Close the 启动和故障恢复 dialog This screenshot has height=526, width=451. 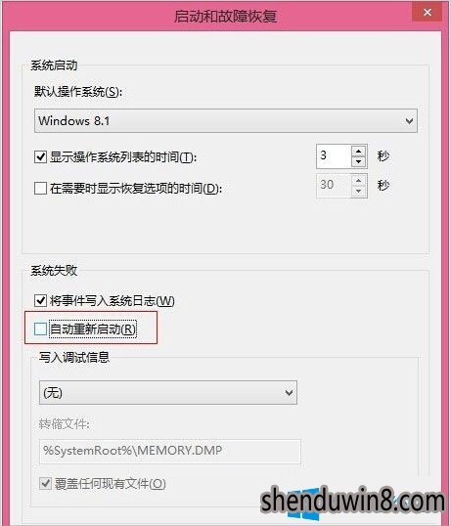[x=427, y=13]
